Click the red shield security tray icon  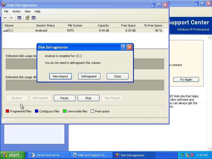(192, 155)
